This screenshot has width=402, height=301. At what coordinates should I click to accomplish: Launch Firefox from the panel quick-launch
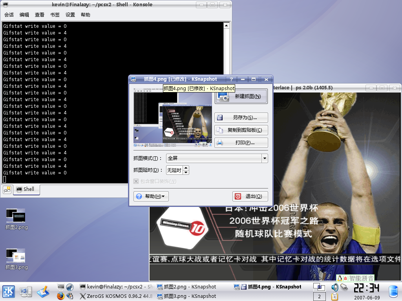pyautogui.click(x=61, y=296)
